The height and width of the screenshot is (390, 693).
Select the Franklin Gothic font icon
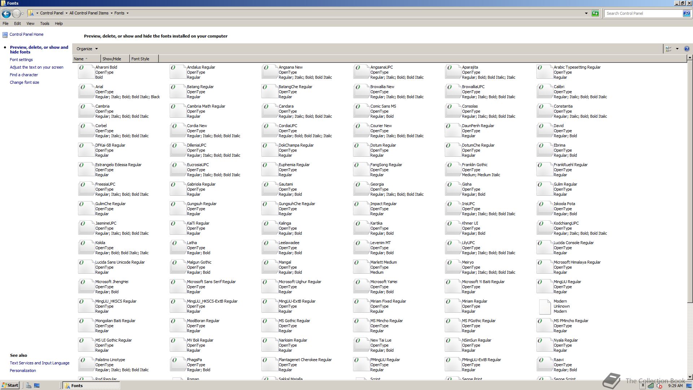click(453, 169)
